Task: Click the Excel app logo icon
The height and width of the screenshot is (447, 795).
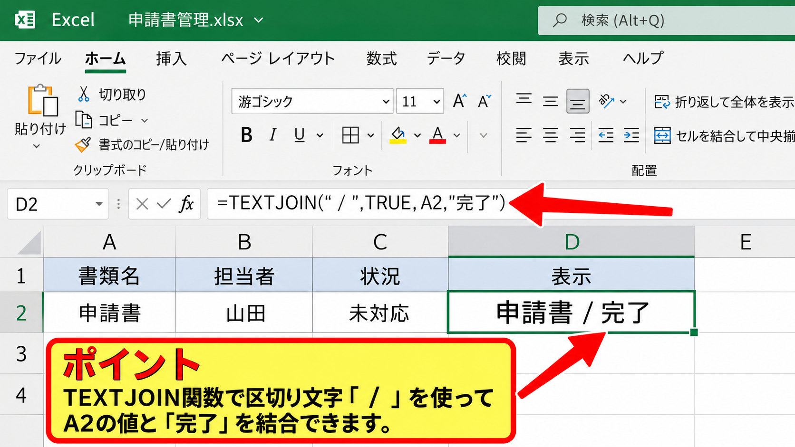Action: point(25,20)
